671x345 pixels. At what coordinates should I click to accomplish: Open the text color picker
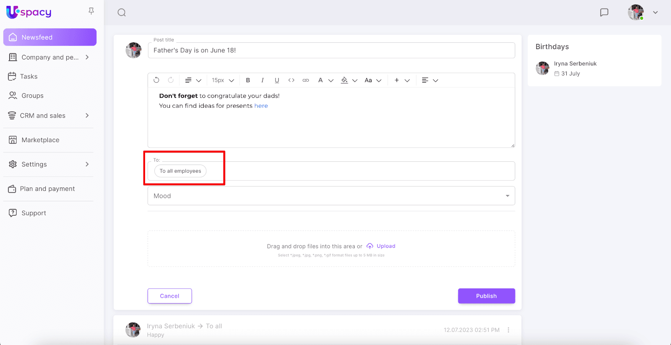(321, 80)
